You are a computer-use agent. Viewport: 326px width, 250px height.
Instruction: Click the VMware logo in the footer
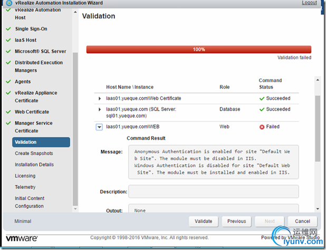(x=22, y=238)
